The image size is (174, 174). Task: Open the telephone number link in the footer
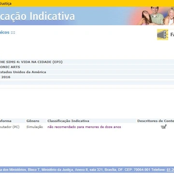coord(170,170)
